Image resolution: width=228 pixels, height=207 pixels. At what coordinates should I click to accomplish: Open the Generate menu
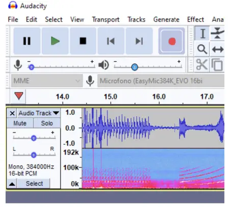click(x=166, y=19)
